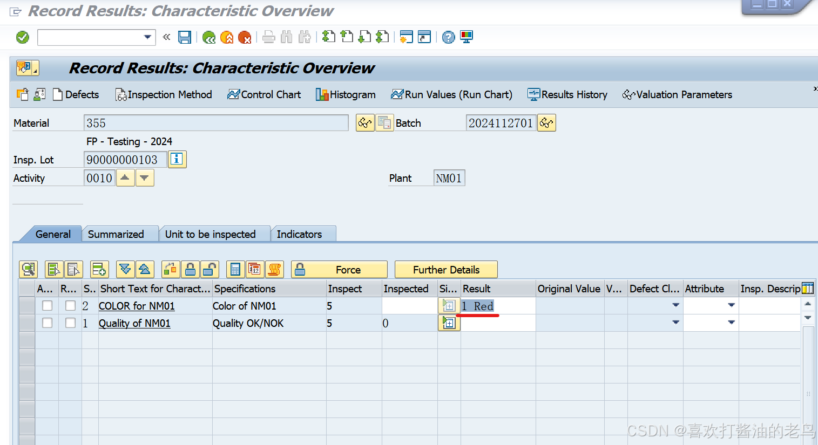Click the add row icon with green plus
The width and height of the screenshot is (818, 445).
pyautogui.click(x=99, y=269)
